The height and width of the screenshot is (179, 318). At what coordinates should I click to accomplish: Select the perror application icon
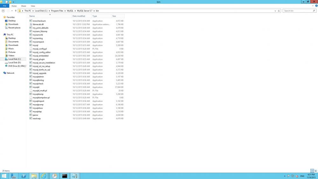31,115
